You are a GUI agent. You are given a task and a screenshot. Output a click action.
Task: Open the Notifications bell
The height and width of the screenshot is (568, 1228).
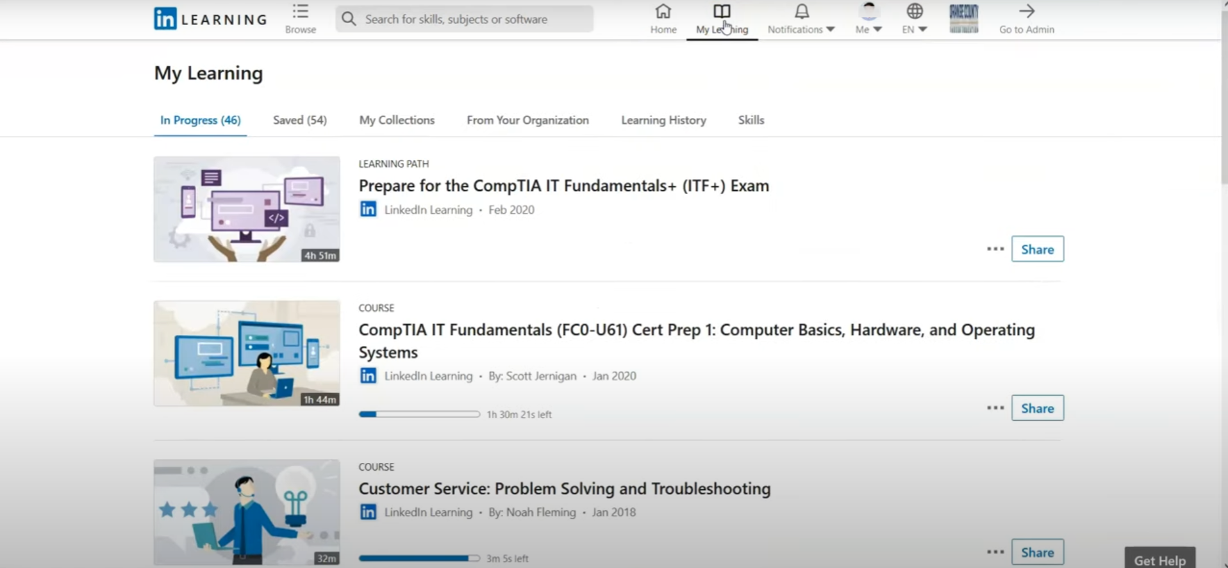click(802, 11)
